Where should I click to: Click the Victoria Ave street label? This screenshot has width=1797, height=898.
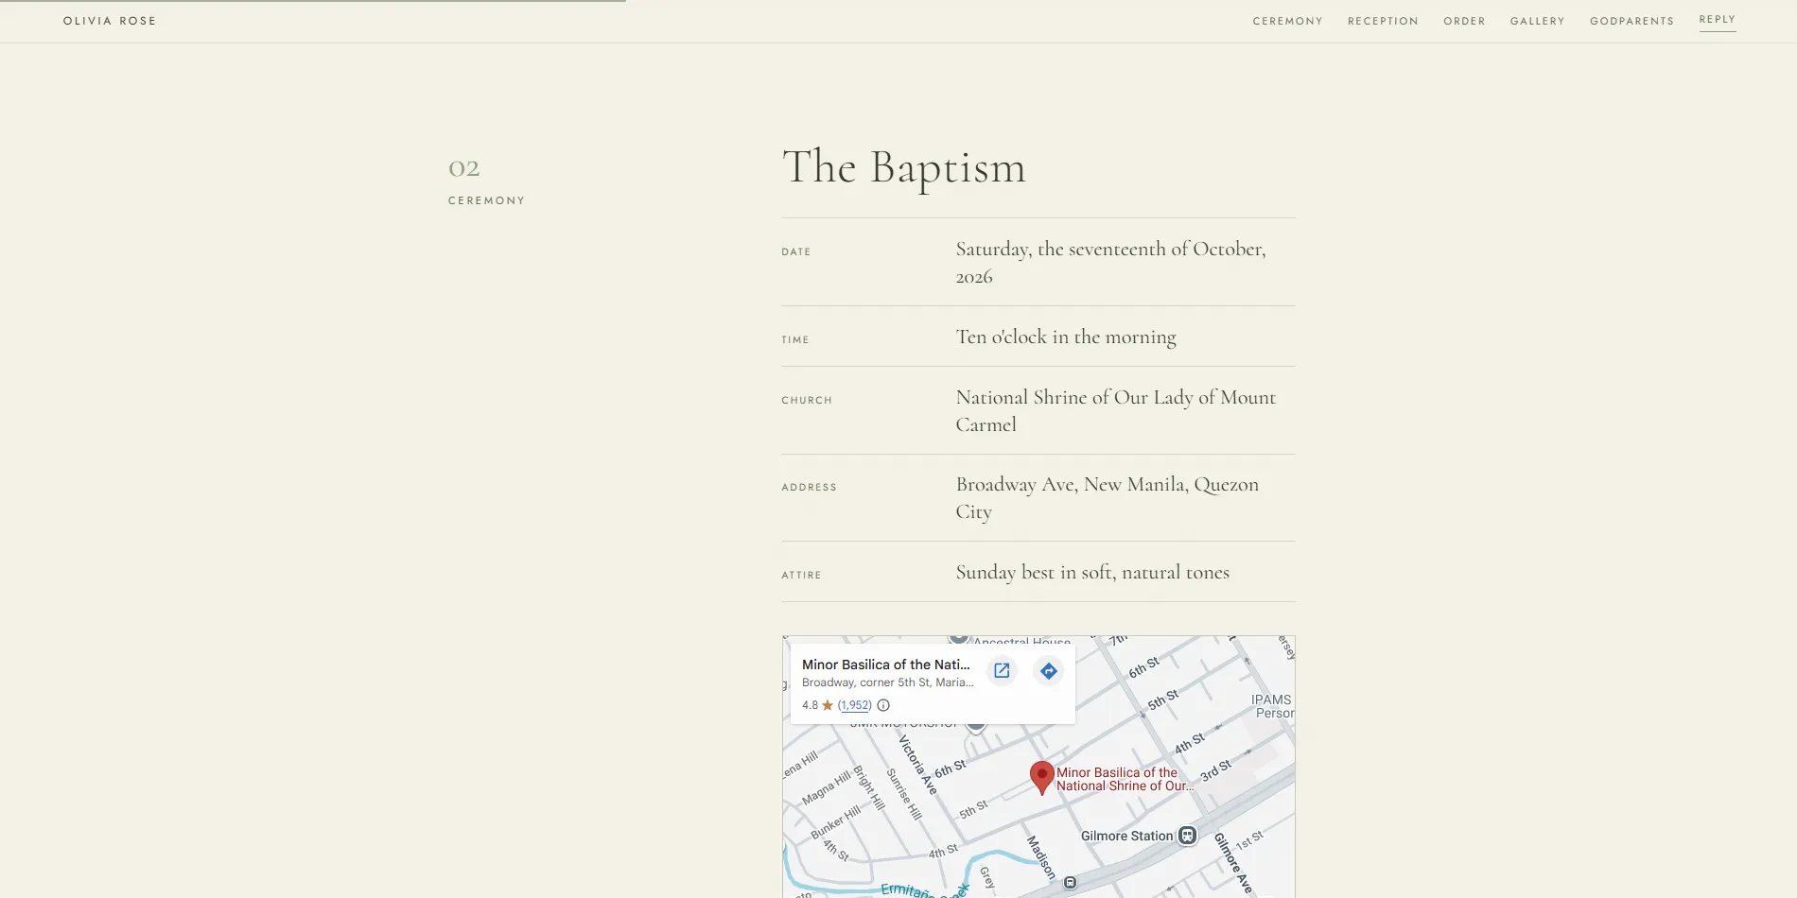pos(916,764)
